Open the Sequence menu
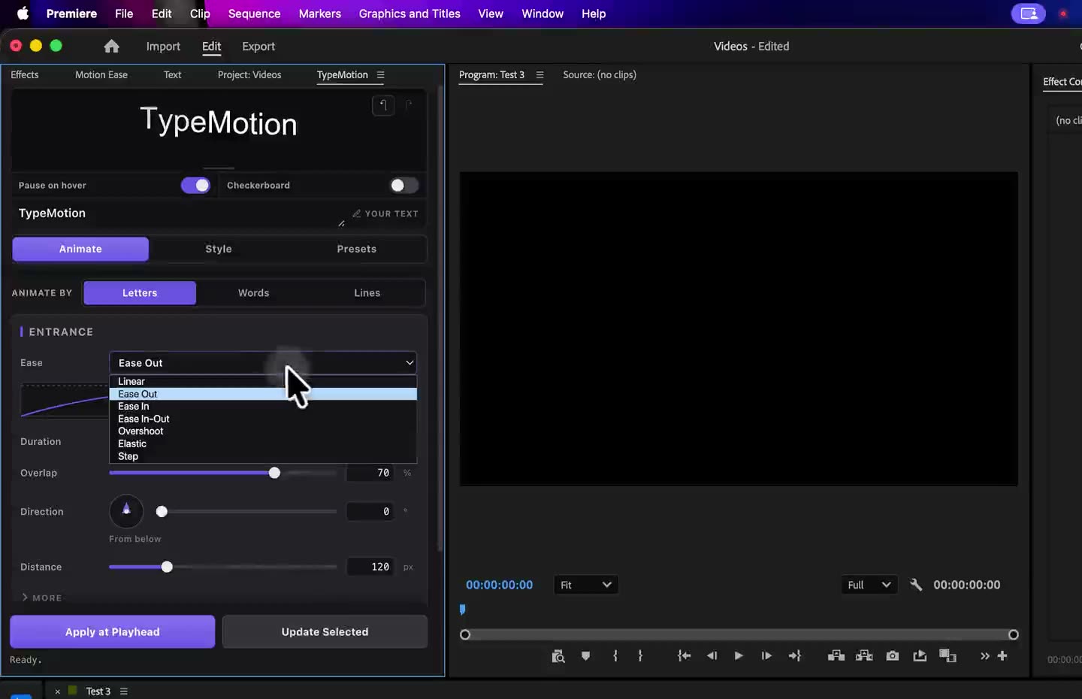This screenshot has width=1082, height=699. [254, 14]
